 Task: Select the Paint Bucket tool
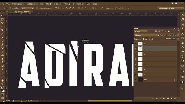coord(3,55)
